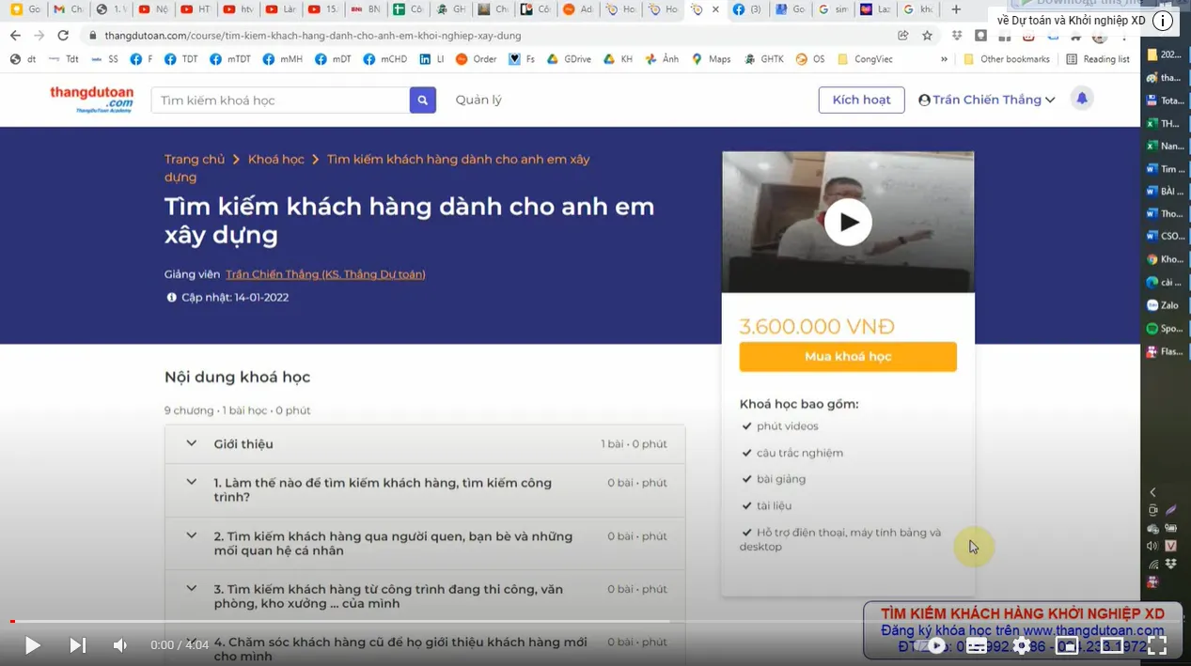
Task: Open the notification bell icon
Action: tap(1082, 99)
